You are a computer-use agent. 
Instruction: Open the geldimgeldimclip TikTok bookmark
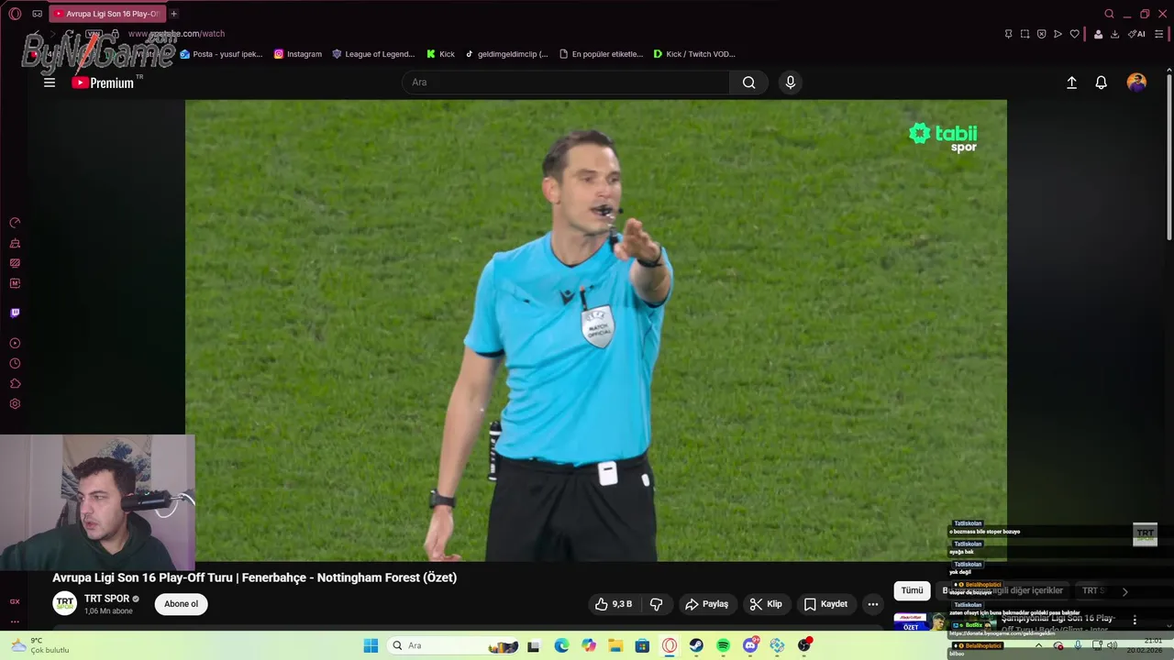[x=506, y=54]
